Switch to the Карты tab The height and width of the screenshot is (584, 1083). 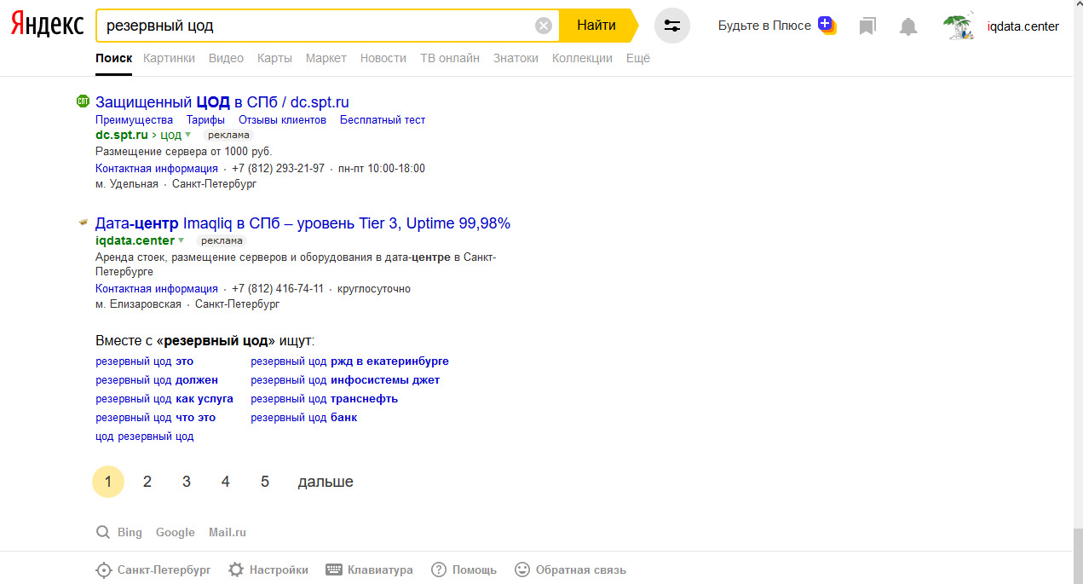[274, 58]
